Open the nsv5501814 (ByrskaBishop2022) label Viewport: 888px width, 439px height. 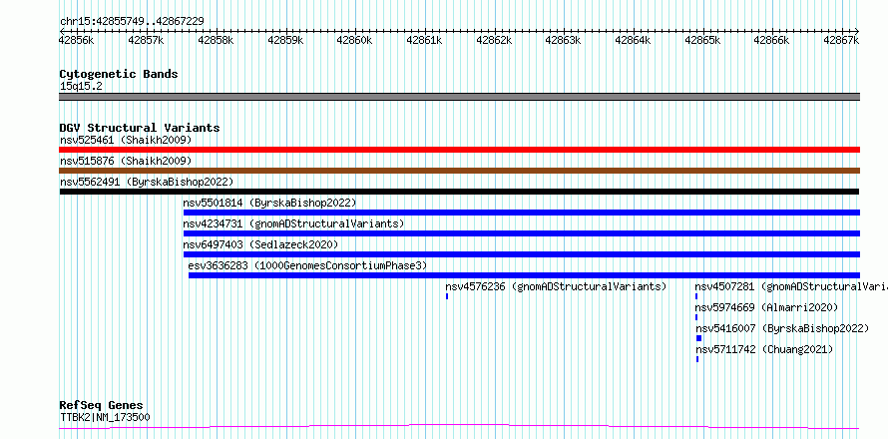click(x=269, y=203)
